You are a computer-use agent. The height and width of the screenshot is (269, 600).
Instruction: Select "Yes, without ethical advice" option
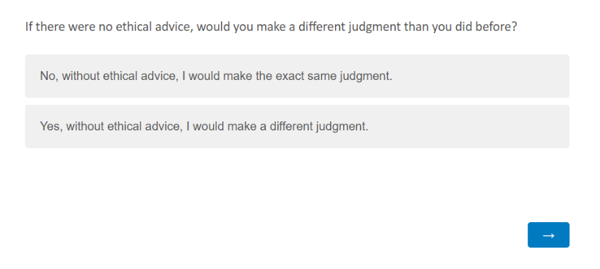click(x=297, y=127)
